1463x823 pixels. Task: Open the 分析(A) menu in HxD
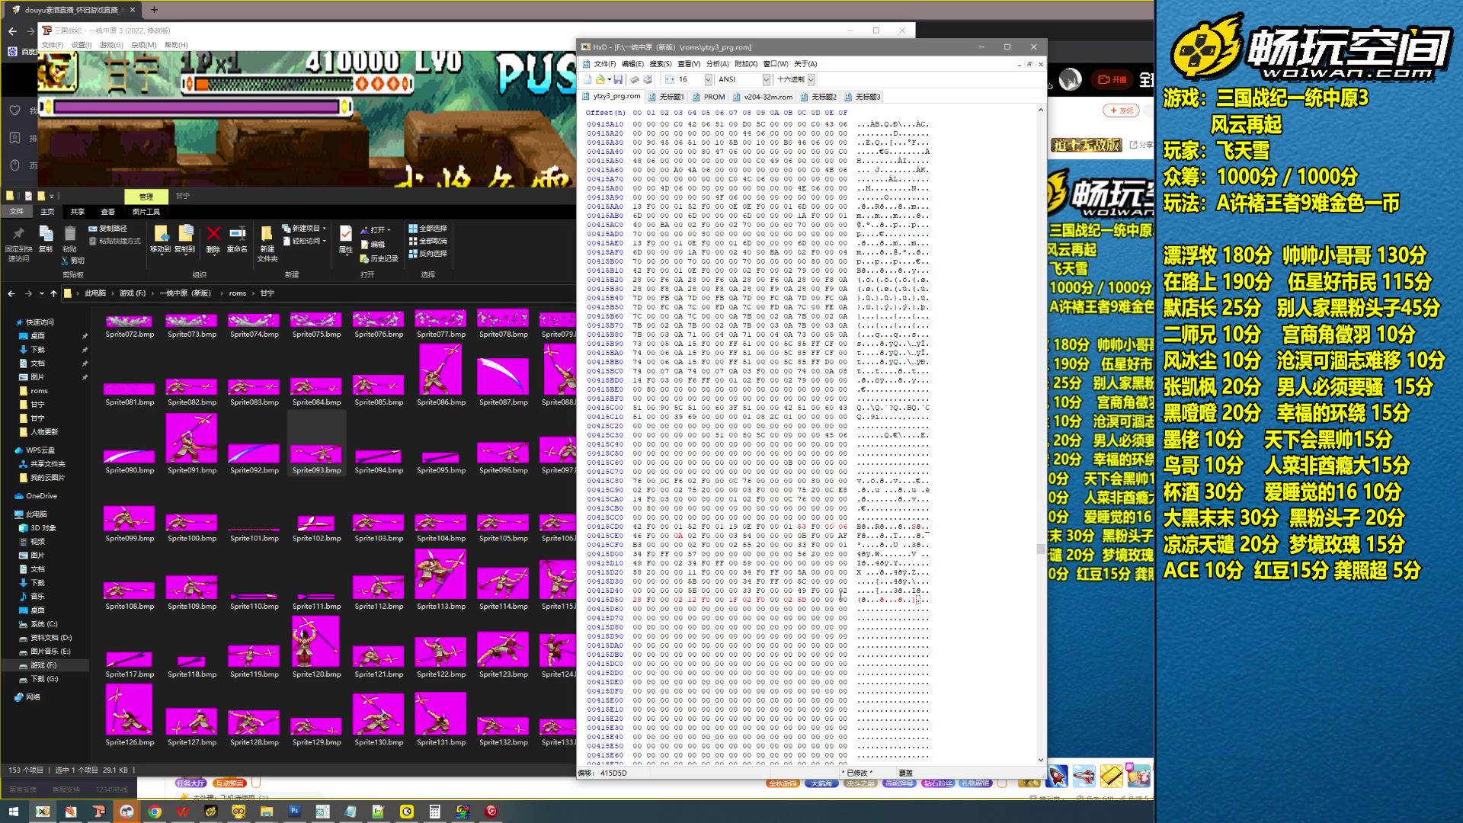point(717,64)
